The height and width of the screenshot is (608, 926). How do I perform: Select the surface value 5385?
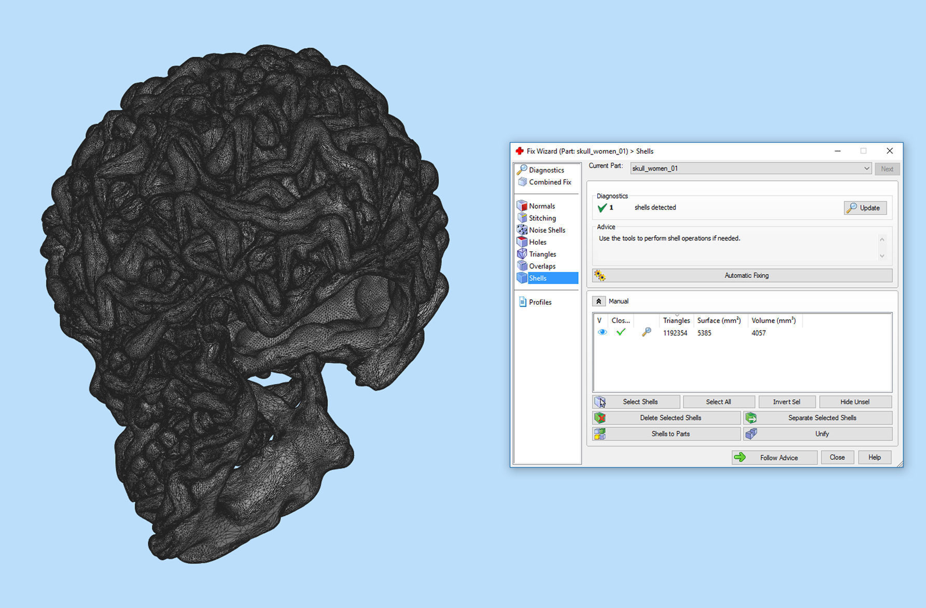coord(704,333)
